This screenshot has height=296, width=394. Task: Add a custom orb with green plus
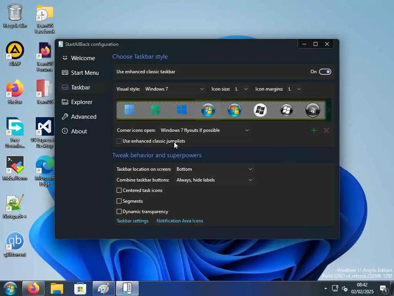click(x=314, y=130)
